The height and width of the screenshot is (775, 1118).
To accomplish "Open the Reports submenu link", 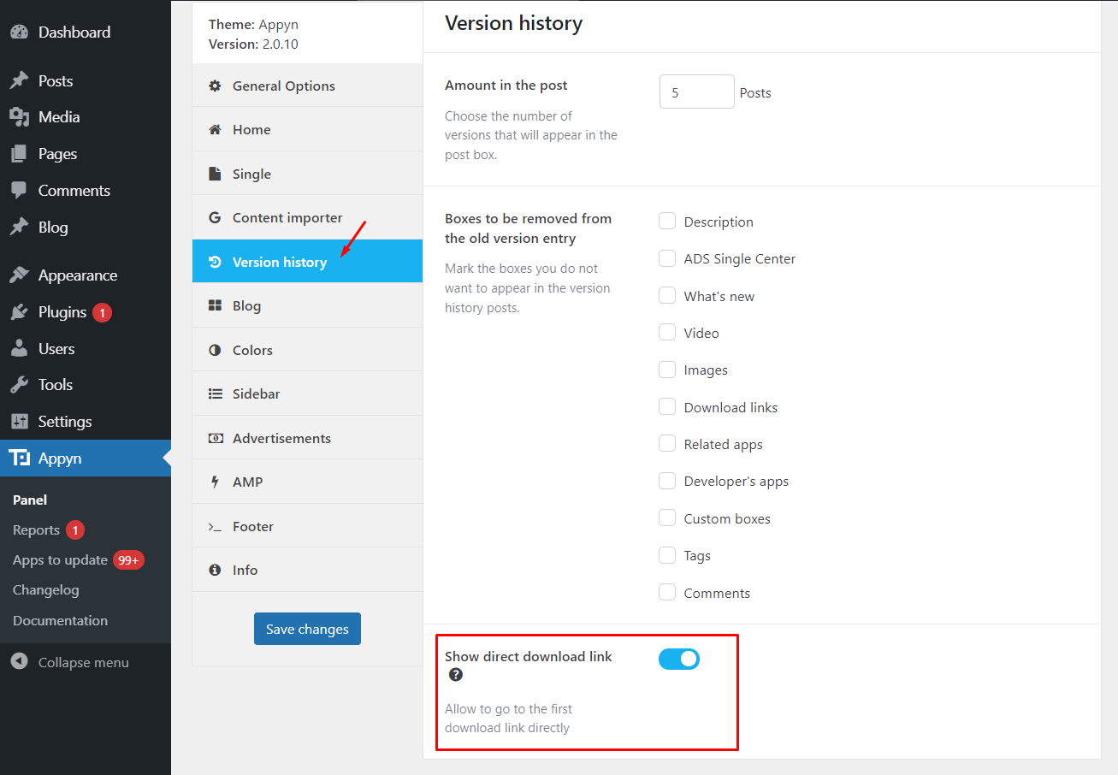I will click(36, 530).
